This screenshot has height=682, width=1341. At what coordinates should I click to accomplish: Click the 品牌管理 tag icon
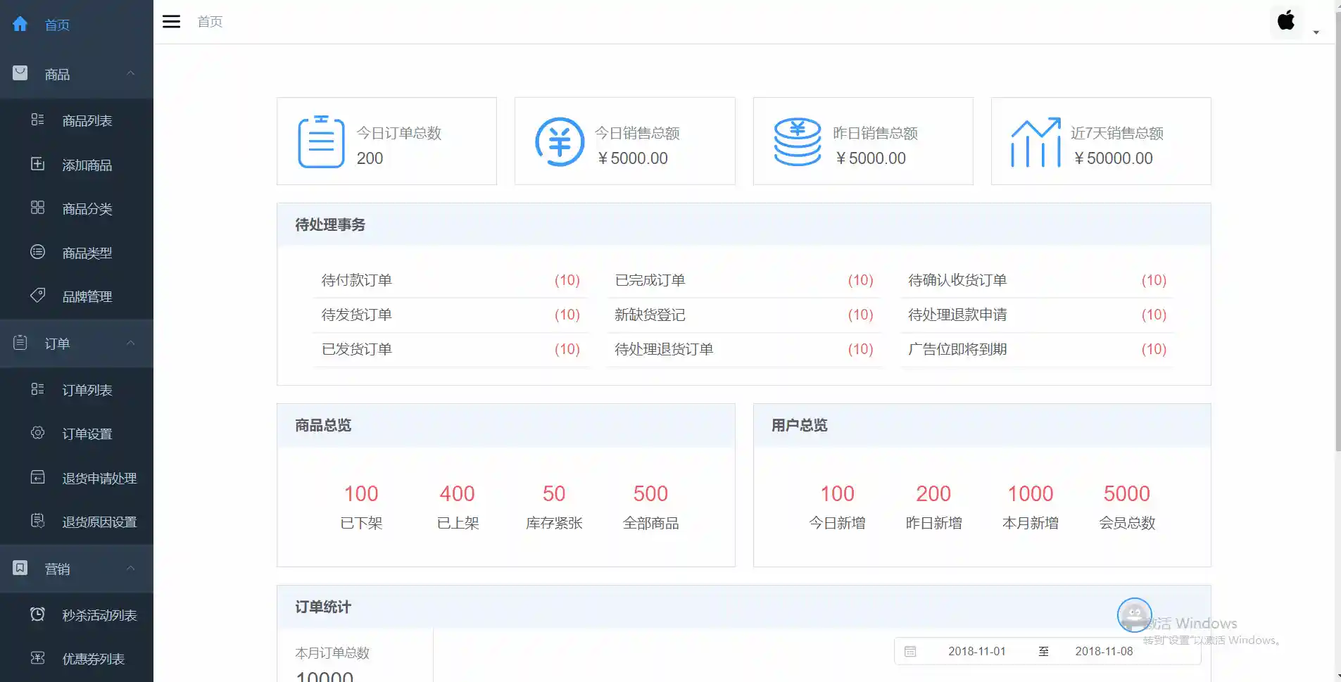point(37,296)
